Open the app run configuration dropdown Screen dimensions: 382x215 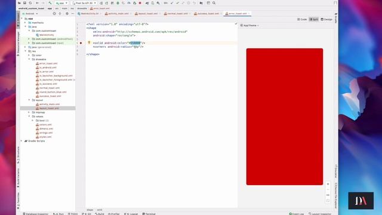[61, 3]
